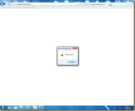The width and height of the screenshot is (135, 111).
Task: Open the Windows Start orb
Action: 3,108
